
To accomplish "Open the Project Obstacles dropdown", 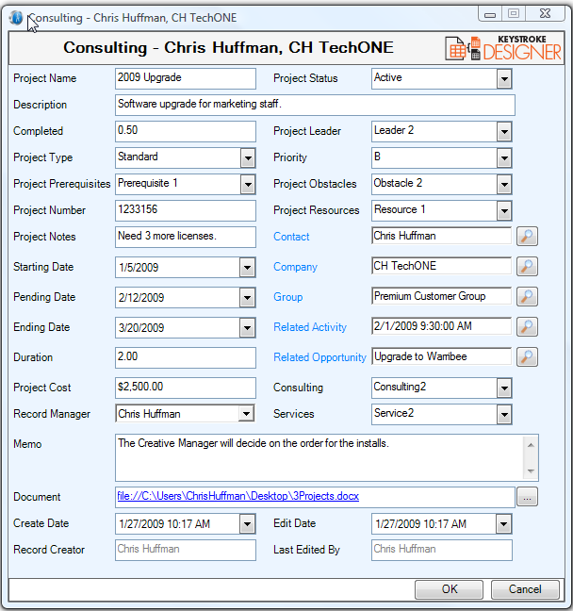I will coord(504,185).
